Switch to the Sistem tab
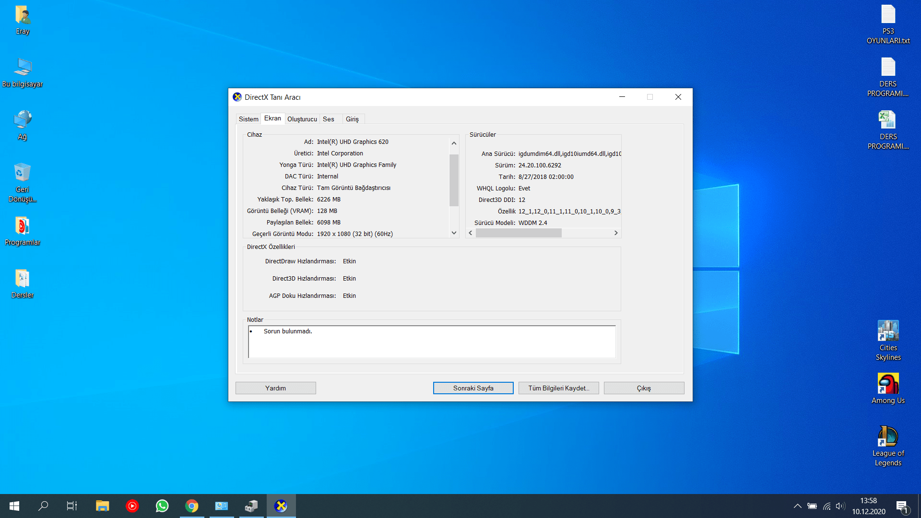The width and height of the screenshot is (921, 518). (x=248, y=119)
